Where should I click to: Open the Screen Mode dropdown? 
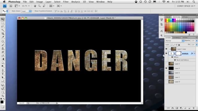click(x=59, y=6)
